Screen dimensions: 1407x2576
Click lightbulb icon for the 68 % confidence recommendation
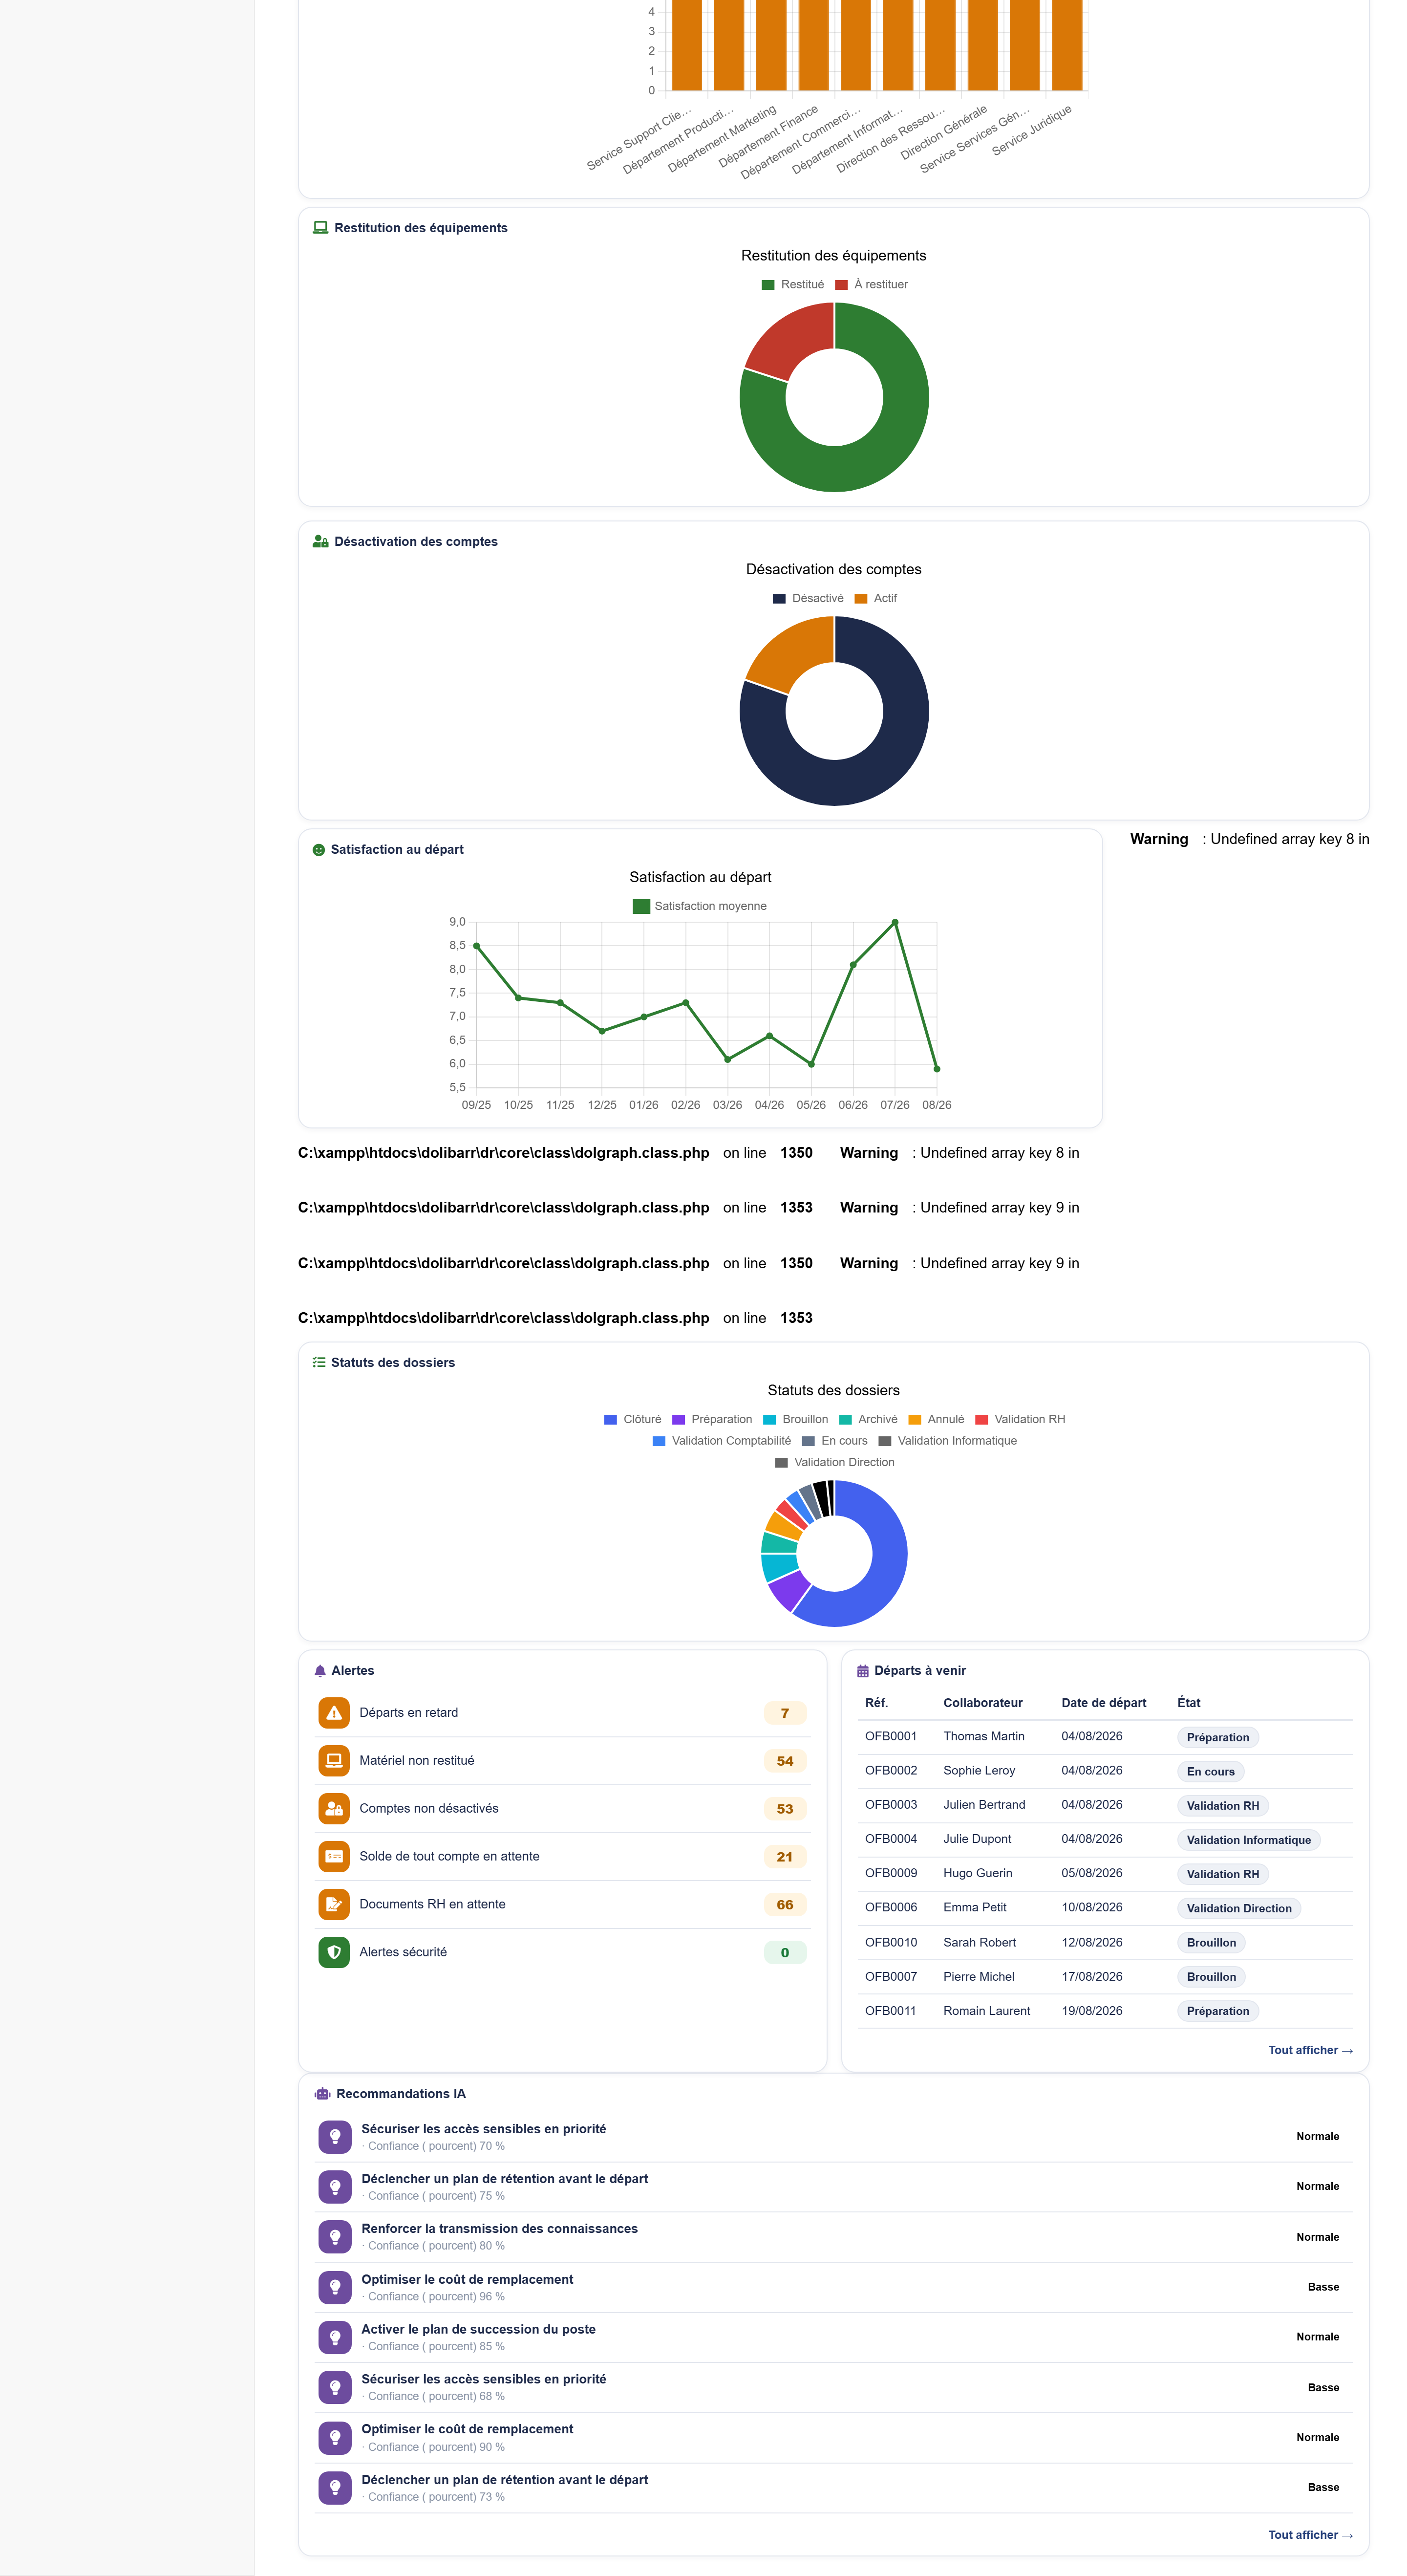335,2387
